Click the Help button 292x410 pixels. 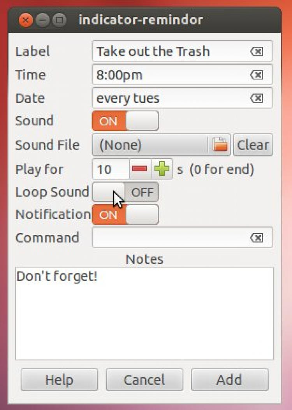point(59,380)
